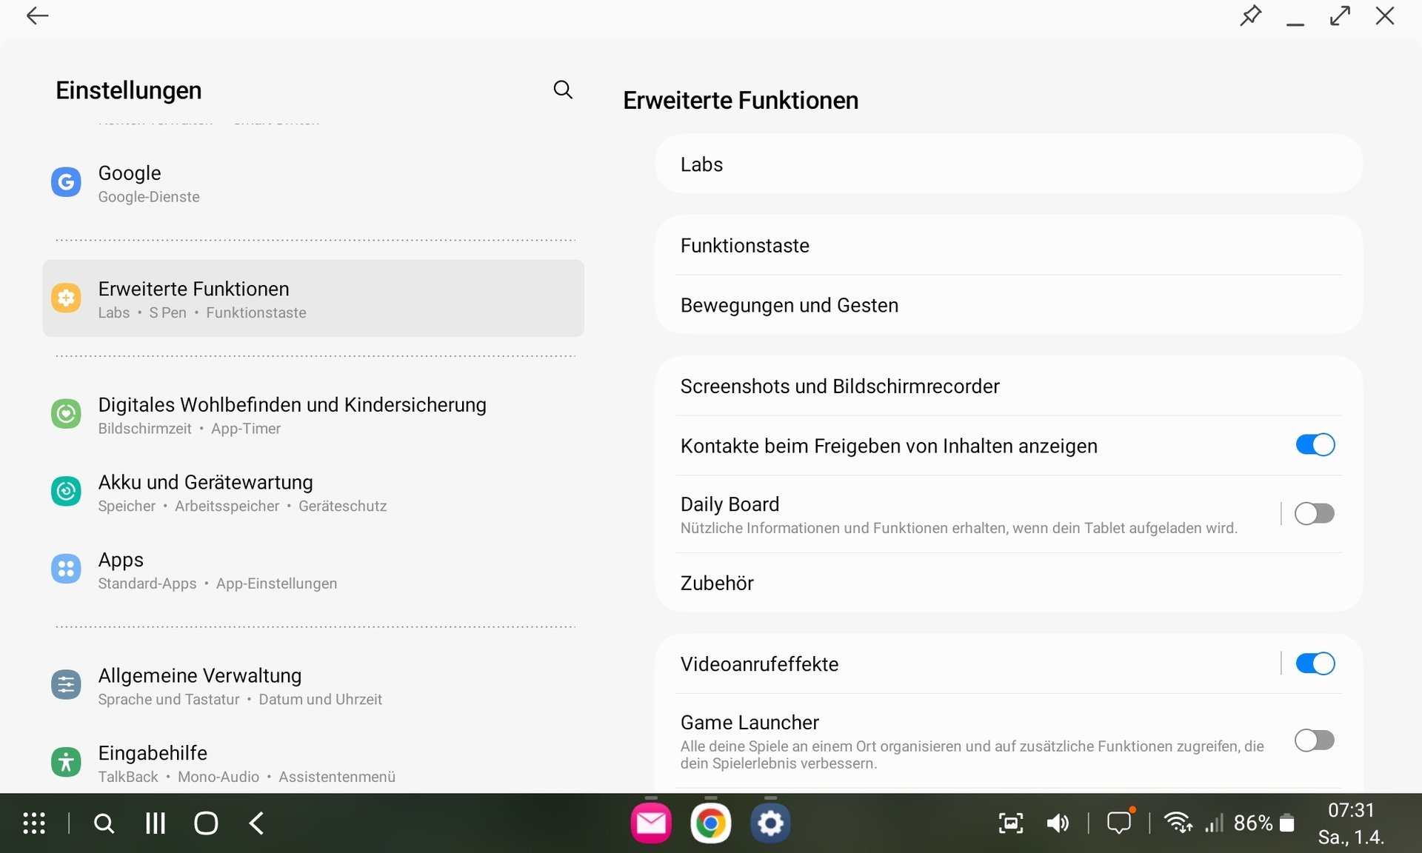Click the search icon in Einstellungen header
Screen dimensions: 1422x853
coord(563,90)
